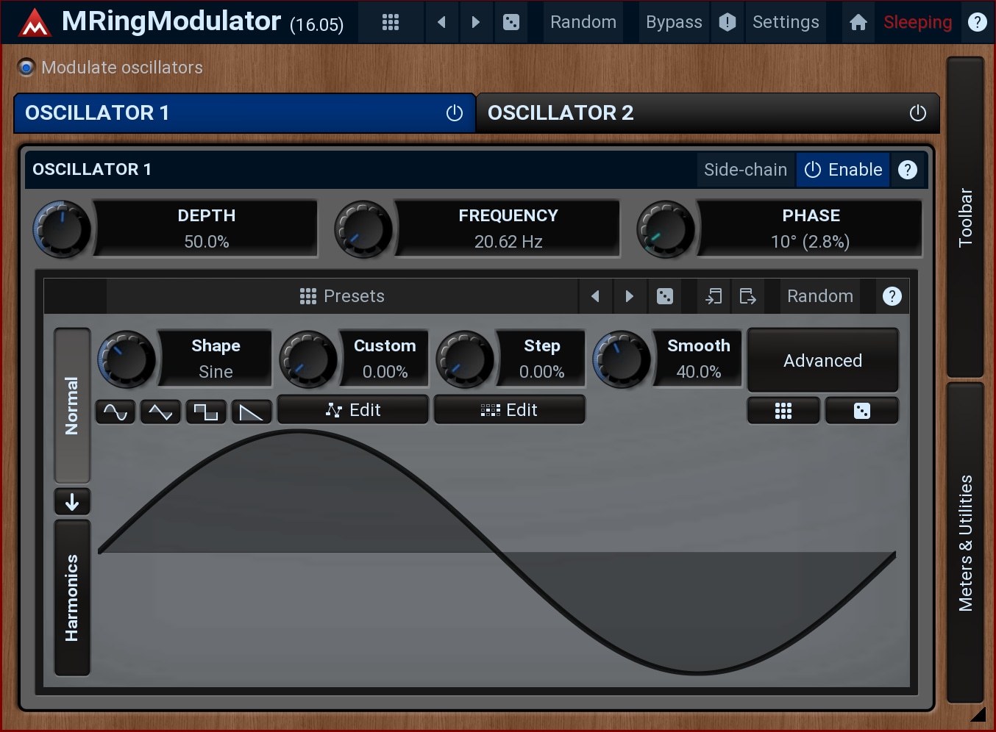Select next oscillator shape preset arrow
The image size is (996, 732).
coord(629,296)
